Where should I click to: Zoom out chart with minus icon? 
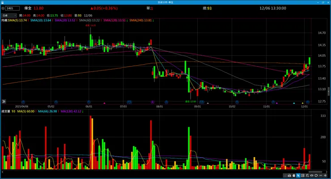coord(321,175)
